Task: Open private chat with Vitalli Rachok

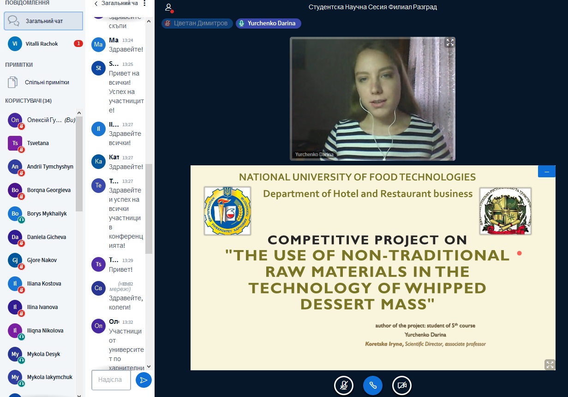Action: pyautogui.click(x=42, y=44)
